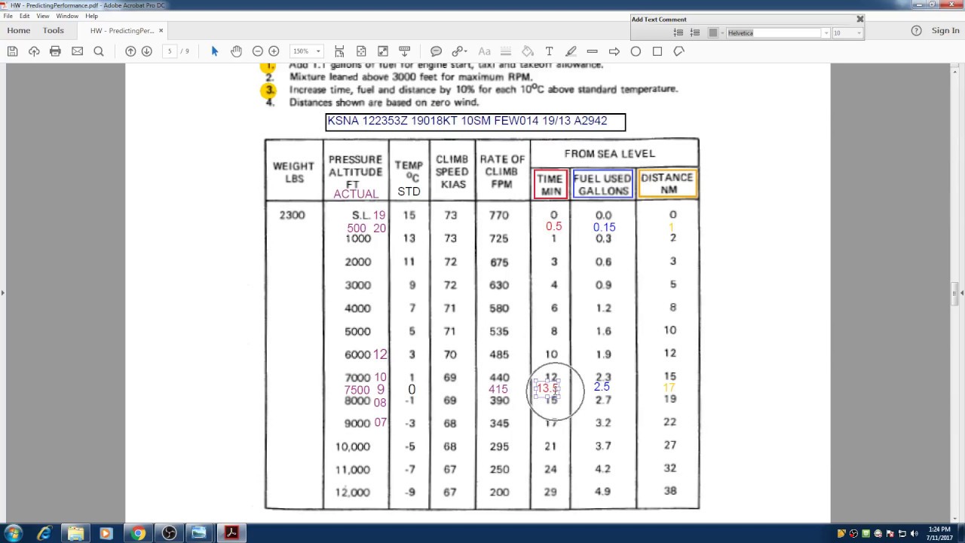The image size is (965, 543).
Task: Click the fit width scrolling icon
Action: tap(340, 51)
